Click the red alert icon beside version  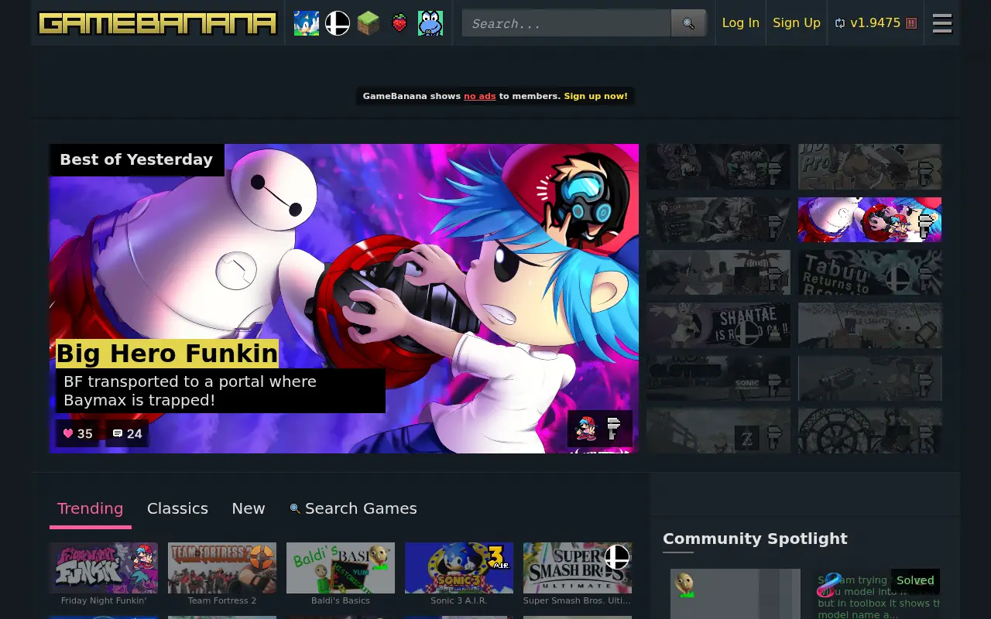tap(911, 23)
